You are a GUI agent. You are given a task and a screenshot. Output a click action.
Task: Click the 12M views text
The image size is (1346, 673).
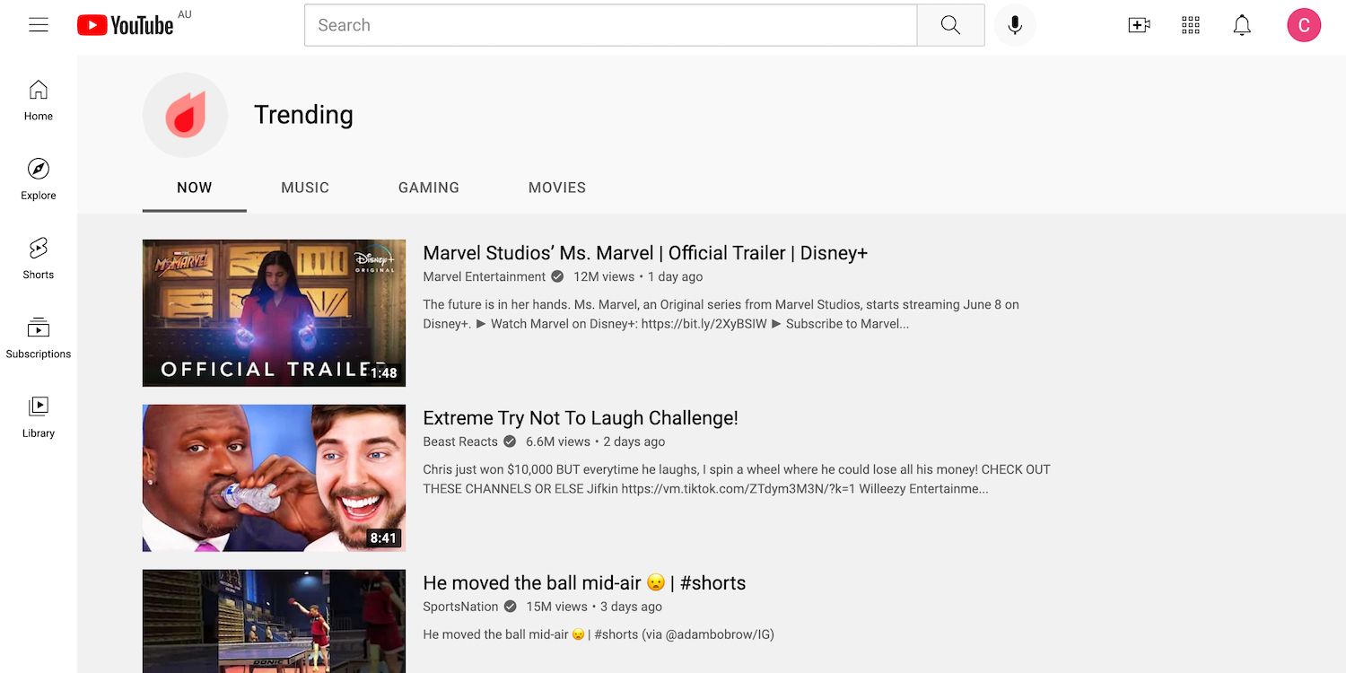coord(604,276)
